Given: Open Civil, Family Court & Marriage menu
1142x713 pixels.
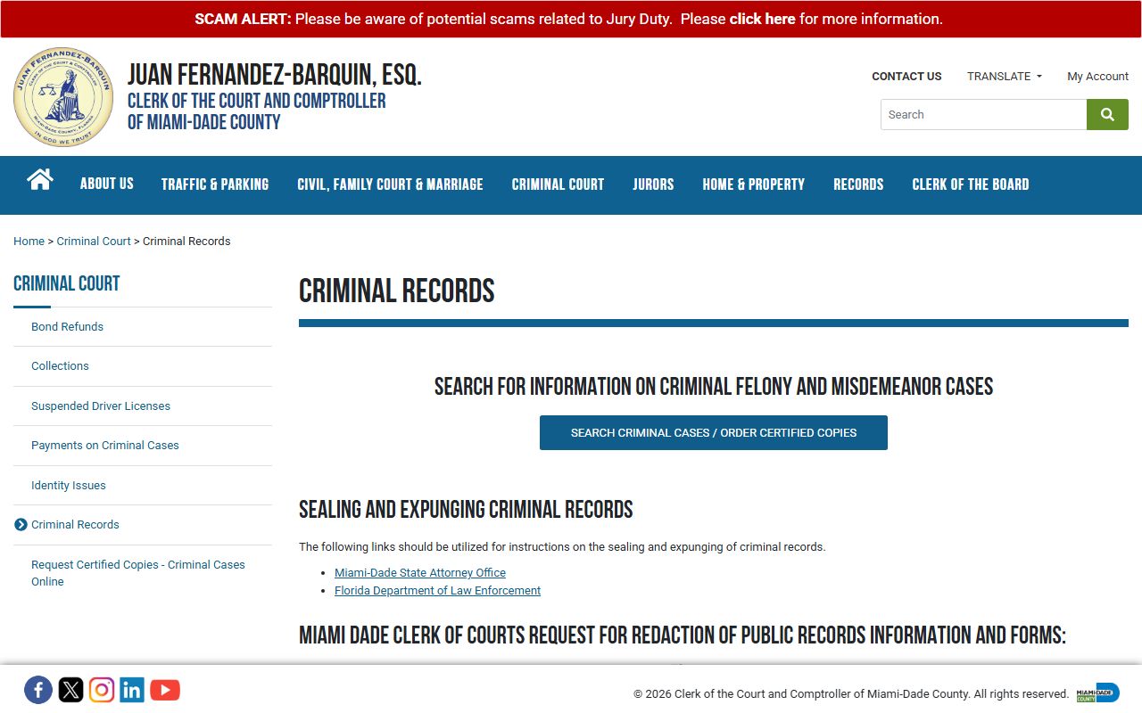Looking at the screenshot, I should point(390,184).
